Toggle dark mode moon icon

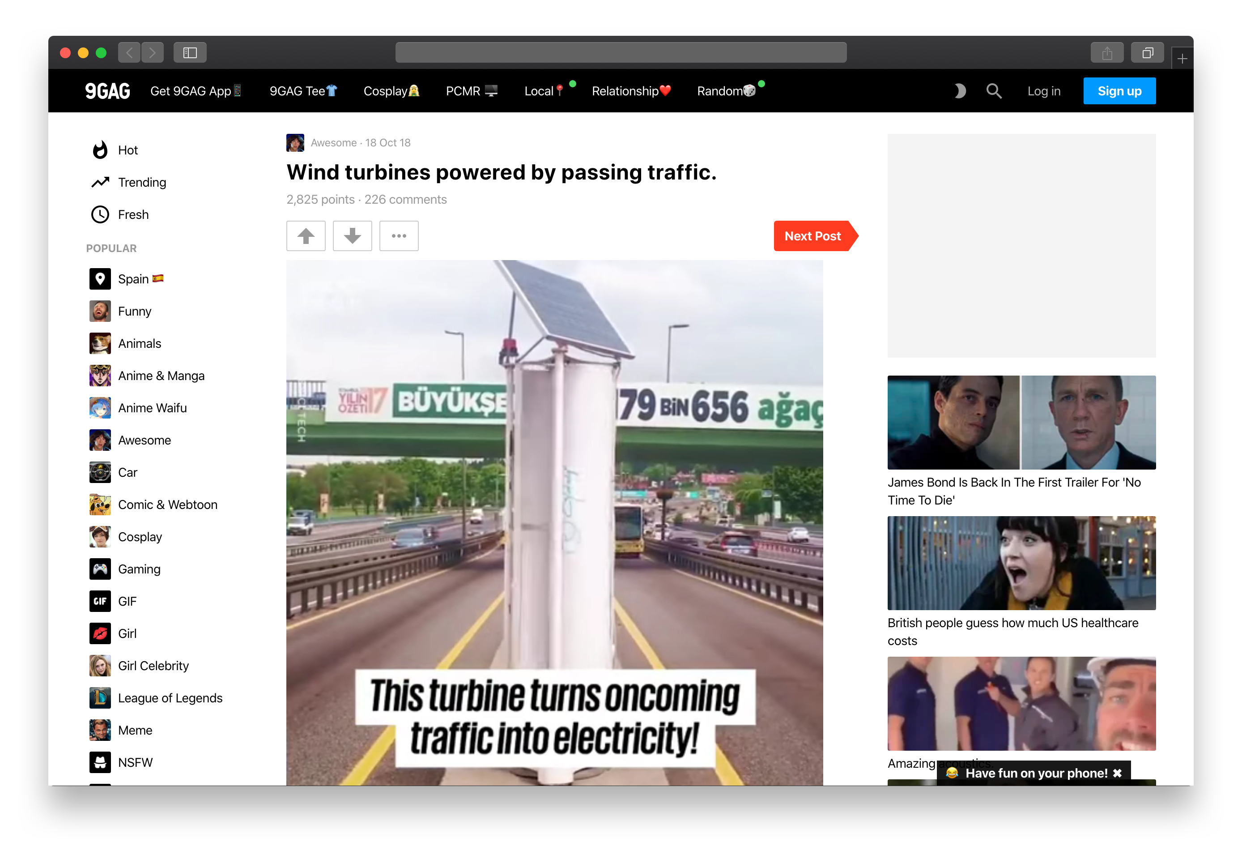960,91
